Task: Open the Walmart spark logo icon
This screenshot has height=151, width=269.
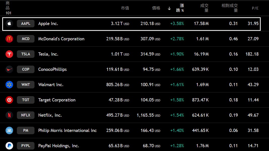Action: pyautogui.click(x=9, y=85)
